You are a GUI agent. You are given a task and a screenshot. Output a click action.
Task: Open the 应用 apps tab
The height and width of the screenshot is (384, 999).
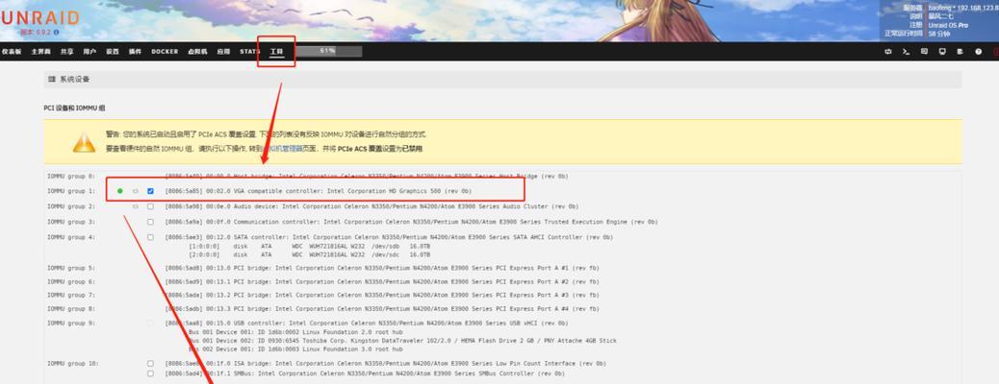click(x=223, y=52)
